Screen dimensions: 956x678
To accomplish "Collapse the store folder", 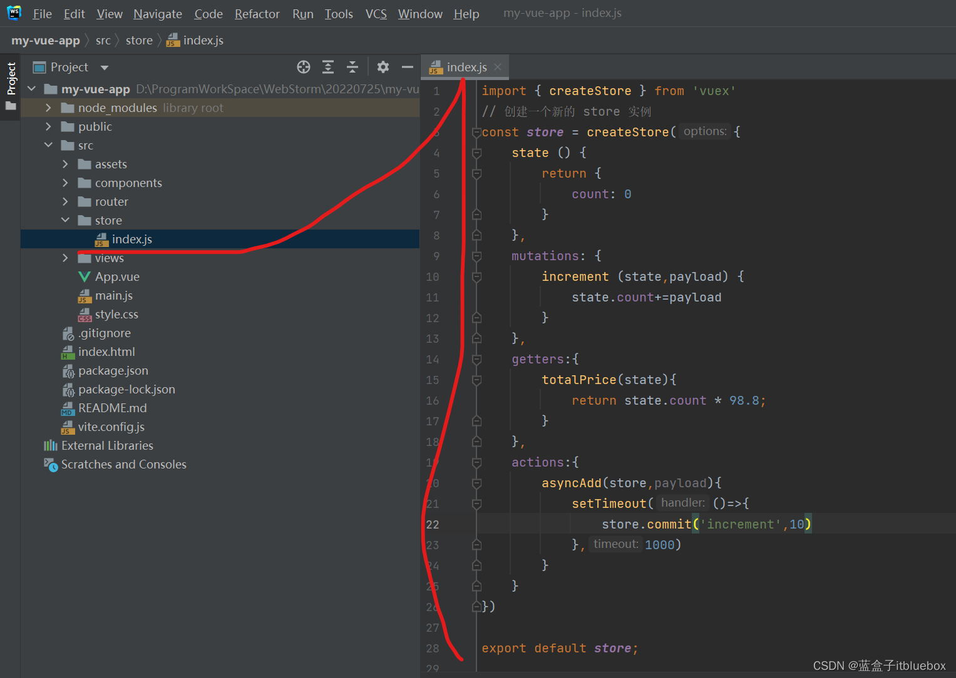I will [x=65, y=220].
